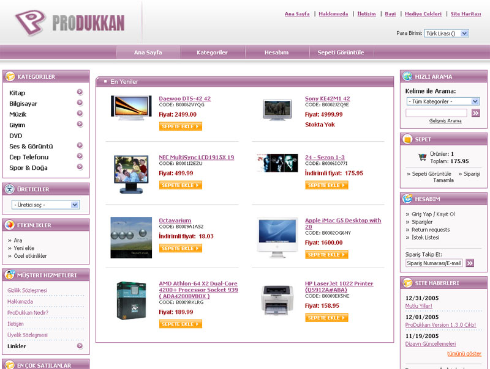The height and width of the screenshot is (369, 490).
Task: Submit the keyword search arrow button
Action: [476, 113]
